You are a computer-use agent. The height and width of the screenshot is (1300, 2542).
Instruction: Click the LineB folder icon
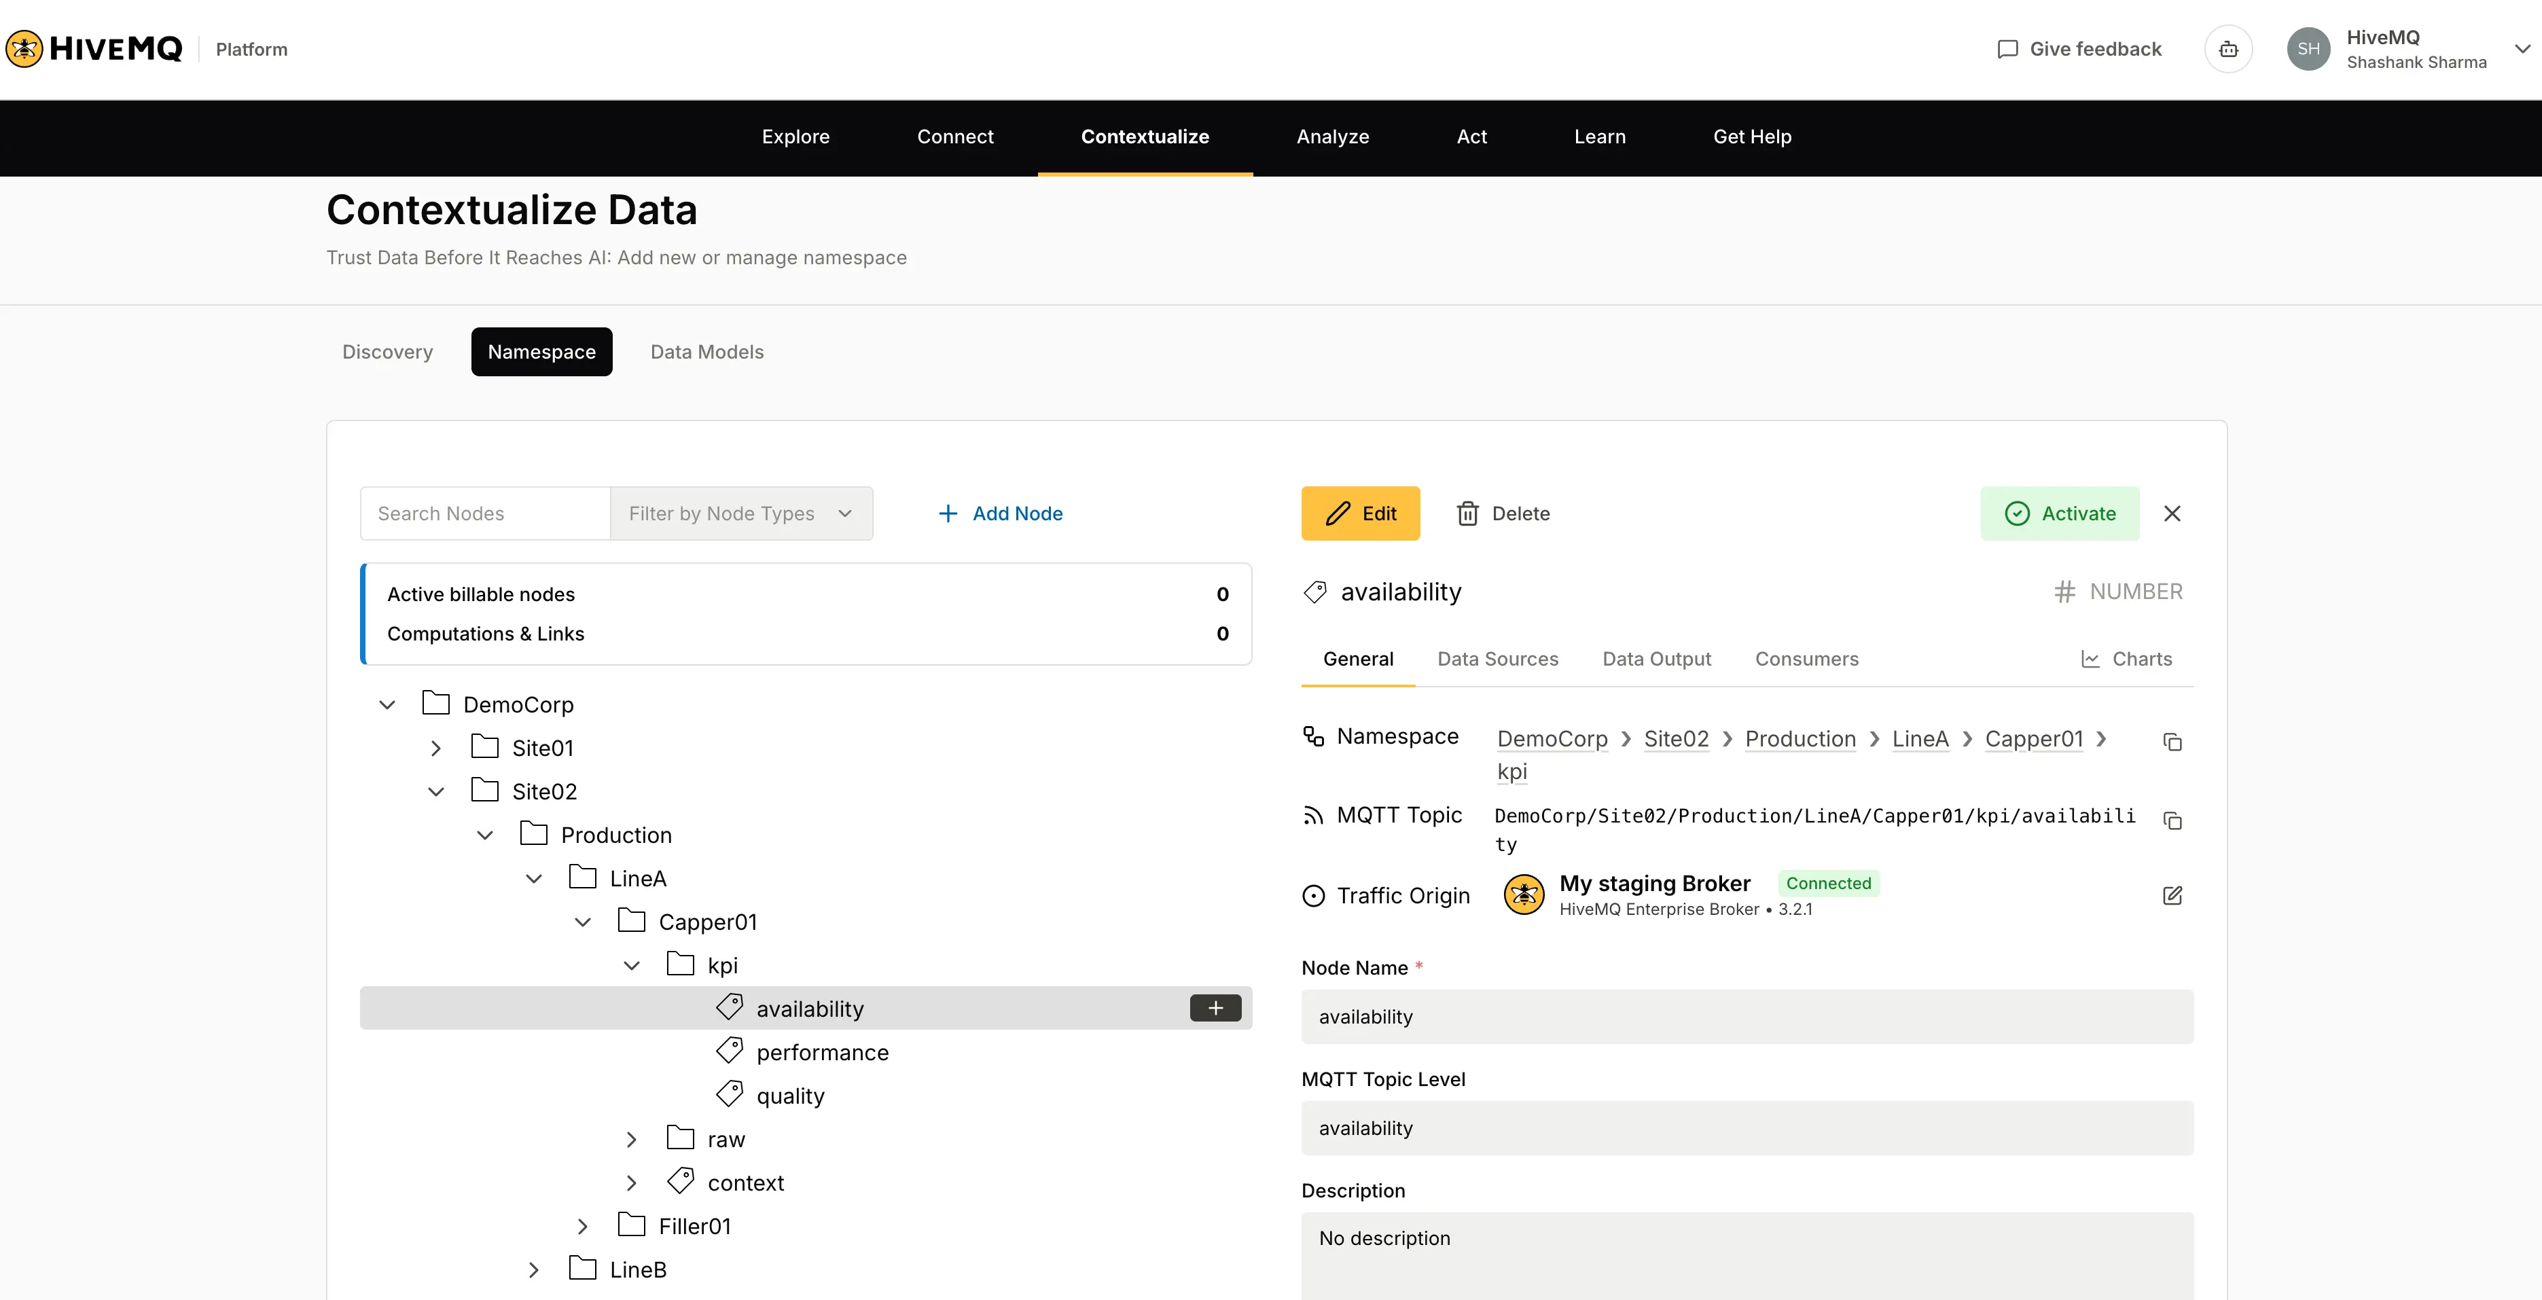coord(584,1267)
